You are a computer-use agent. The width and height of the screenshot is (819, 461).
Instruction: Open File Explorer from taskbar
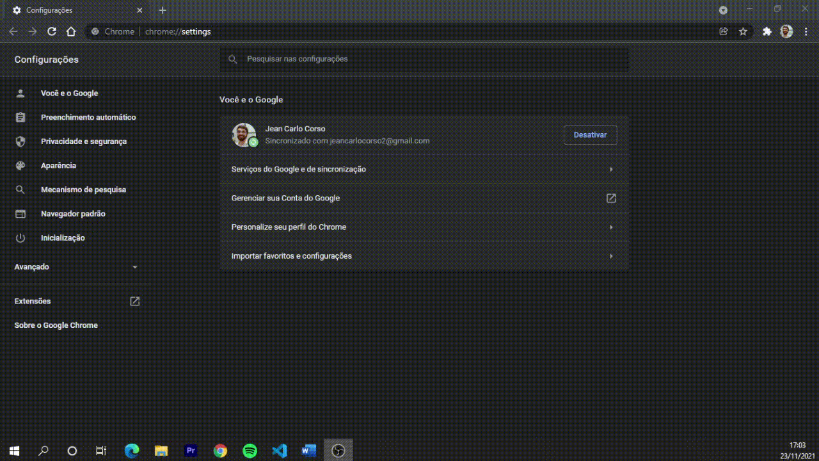[x=161, y=451]
